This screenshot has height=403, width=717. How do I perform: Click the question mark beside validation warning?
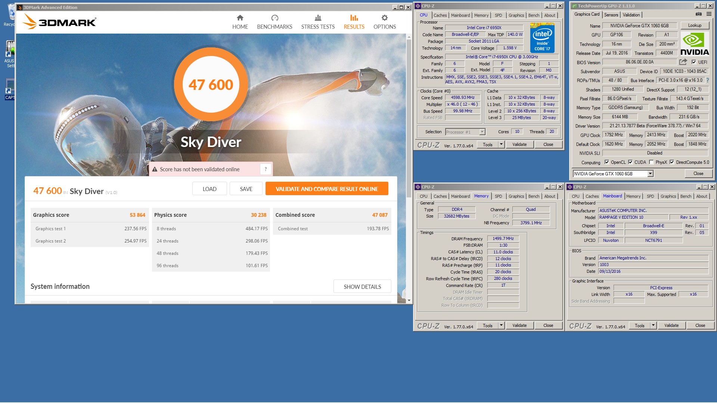(266, 169)
